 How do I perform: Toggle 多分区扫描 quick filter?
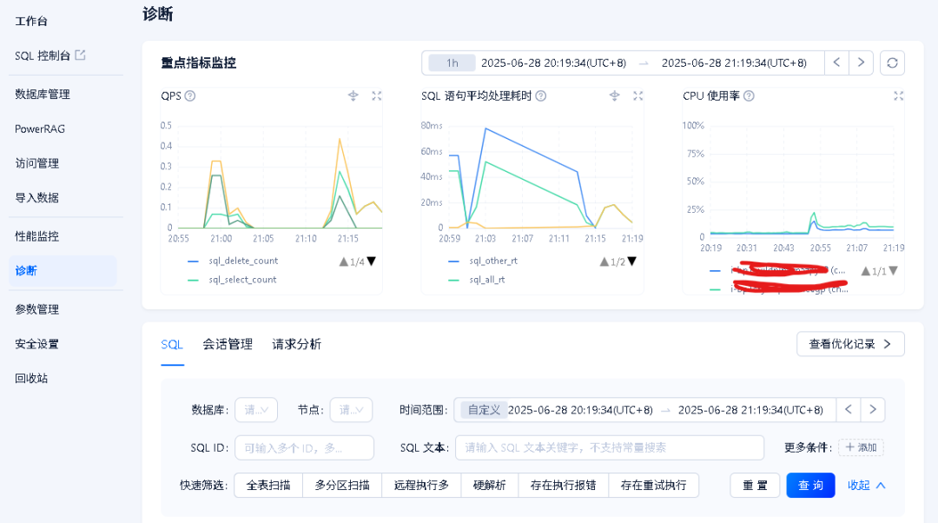click(x=342, y=486)
